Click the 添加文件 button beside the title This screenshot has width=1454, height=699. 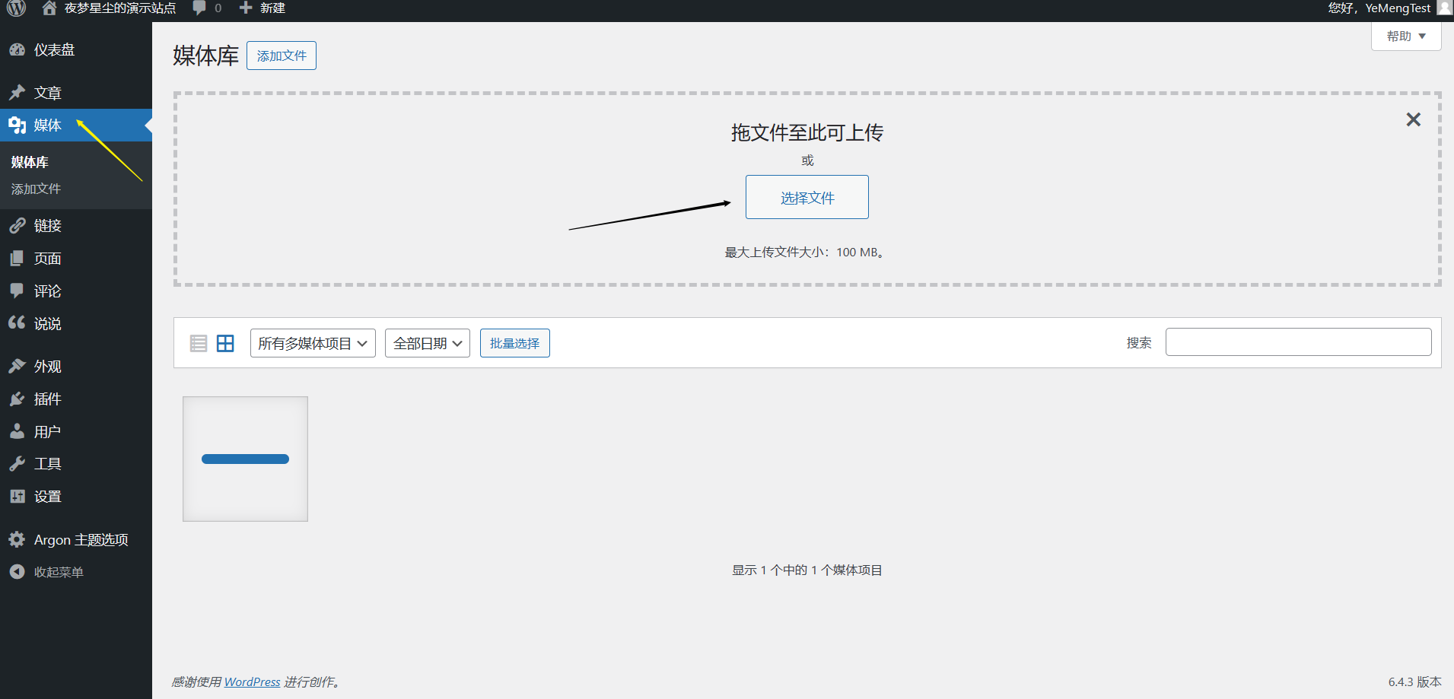coord(282,56)
